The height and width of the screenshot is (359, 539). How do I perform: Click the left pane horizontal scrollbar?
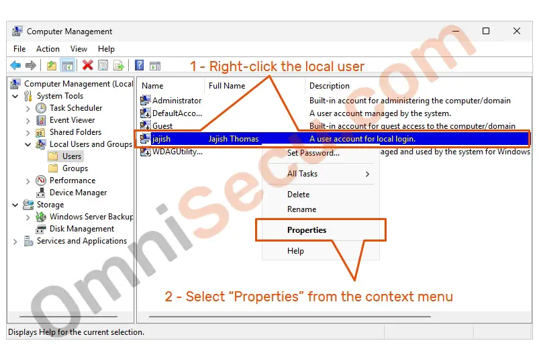[68, 317]
